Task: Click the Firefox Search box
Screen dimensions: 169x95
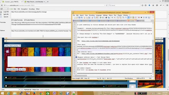Action: click(x=124, y=5)
